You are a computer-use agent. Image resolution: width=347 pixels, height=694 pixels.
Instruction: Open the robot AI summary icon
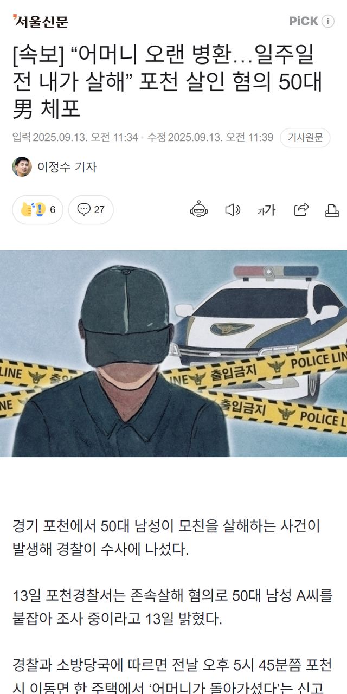click(199, 210)
